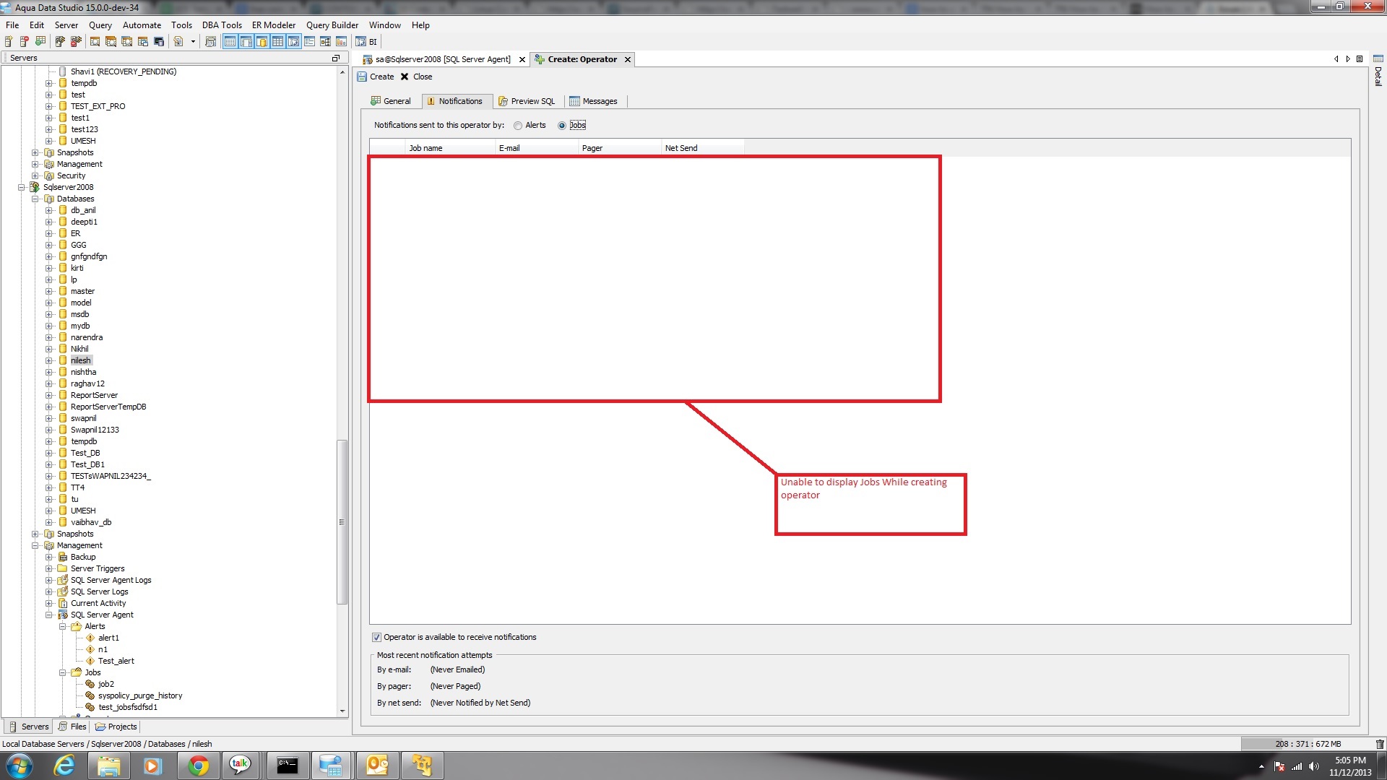This screenshot has width=1387, height=780.
Task: Toggle the yellow database cylinder toolbar icon
Action: (262, 42)
